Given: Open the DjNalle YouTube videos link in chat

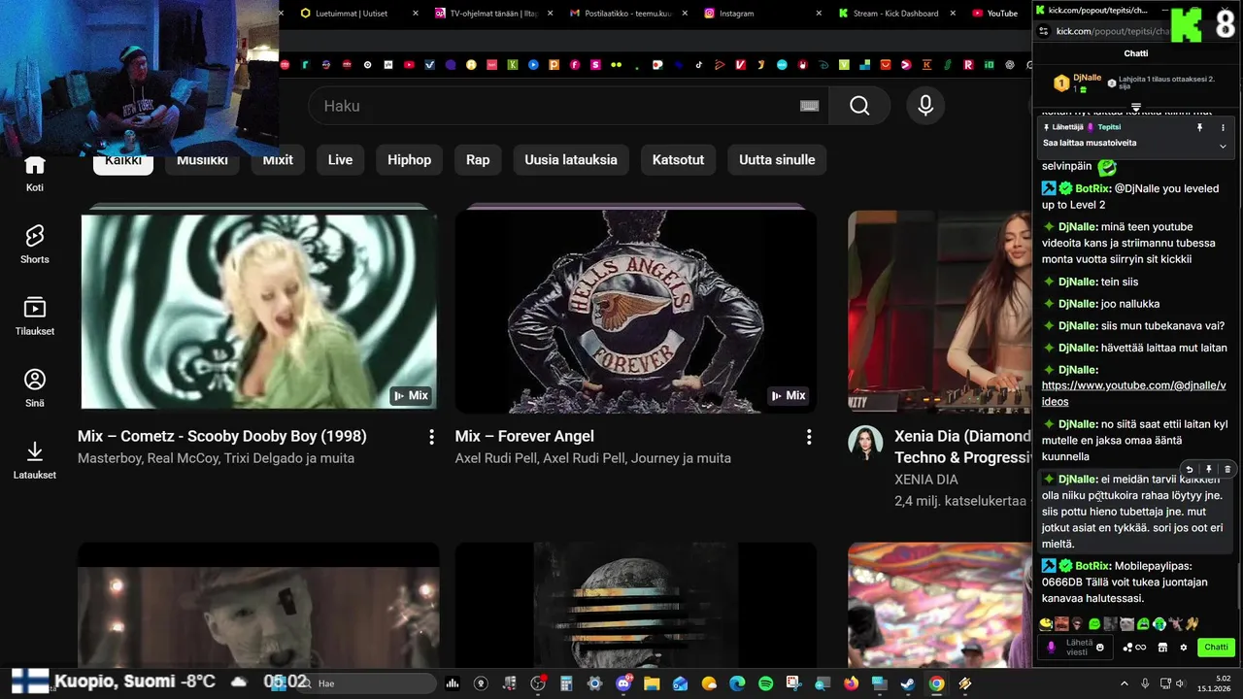Looking at the screenshot, I should pos(1133,393).
